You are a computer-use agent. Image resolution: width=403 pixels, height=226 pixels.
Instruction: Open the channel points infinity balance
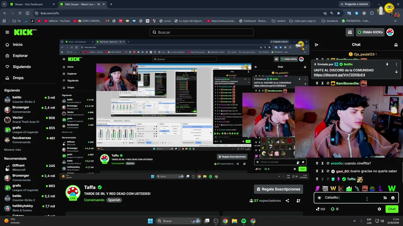320,209
